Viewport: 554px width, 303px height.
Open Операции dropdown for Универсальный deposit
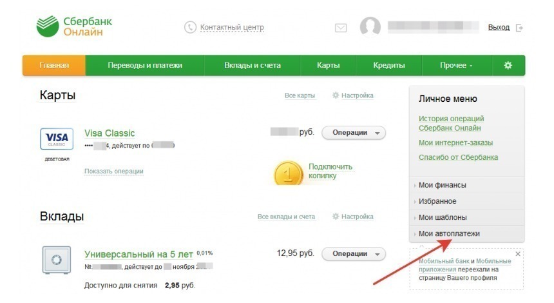[353, 254]
